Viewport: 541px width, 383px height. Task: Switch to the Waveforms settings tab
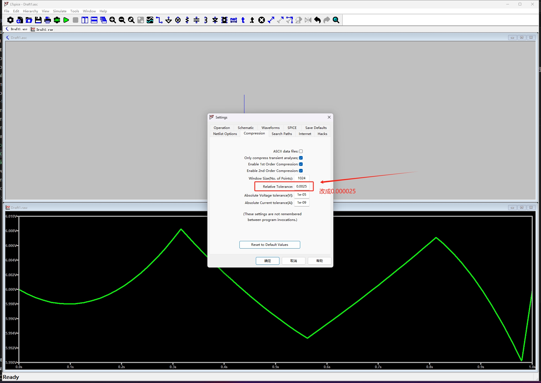coord(270,128)
